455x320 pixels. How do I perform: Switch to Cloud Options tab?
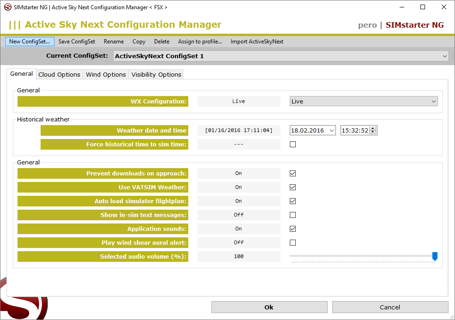[x=59, y=74]
